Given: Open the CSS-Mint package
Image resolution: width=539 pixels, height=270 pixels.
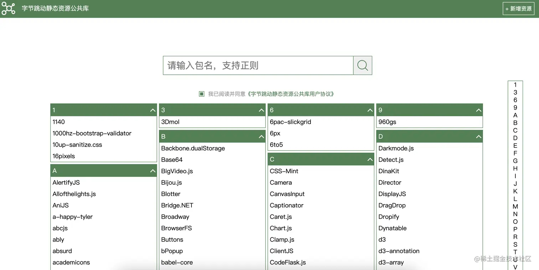Looking at the screenshot, I should [284, 171].
